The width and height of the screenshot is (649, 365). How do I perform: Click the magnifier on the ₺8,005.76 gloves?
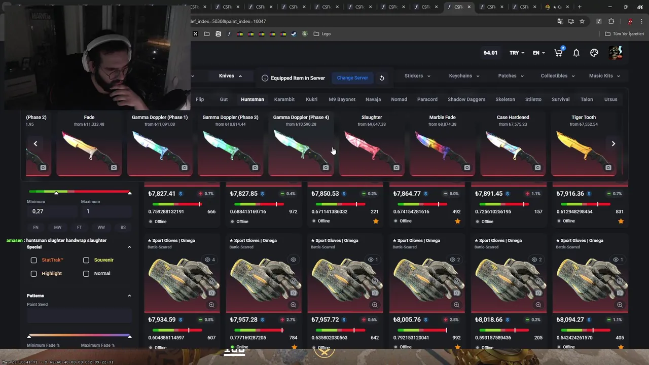pos(456,305)
